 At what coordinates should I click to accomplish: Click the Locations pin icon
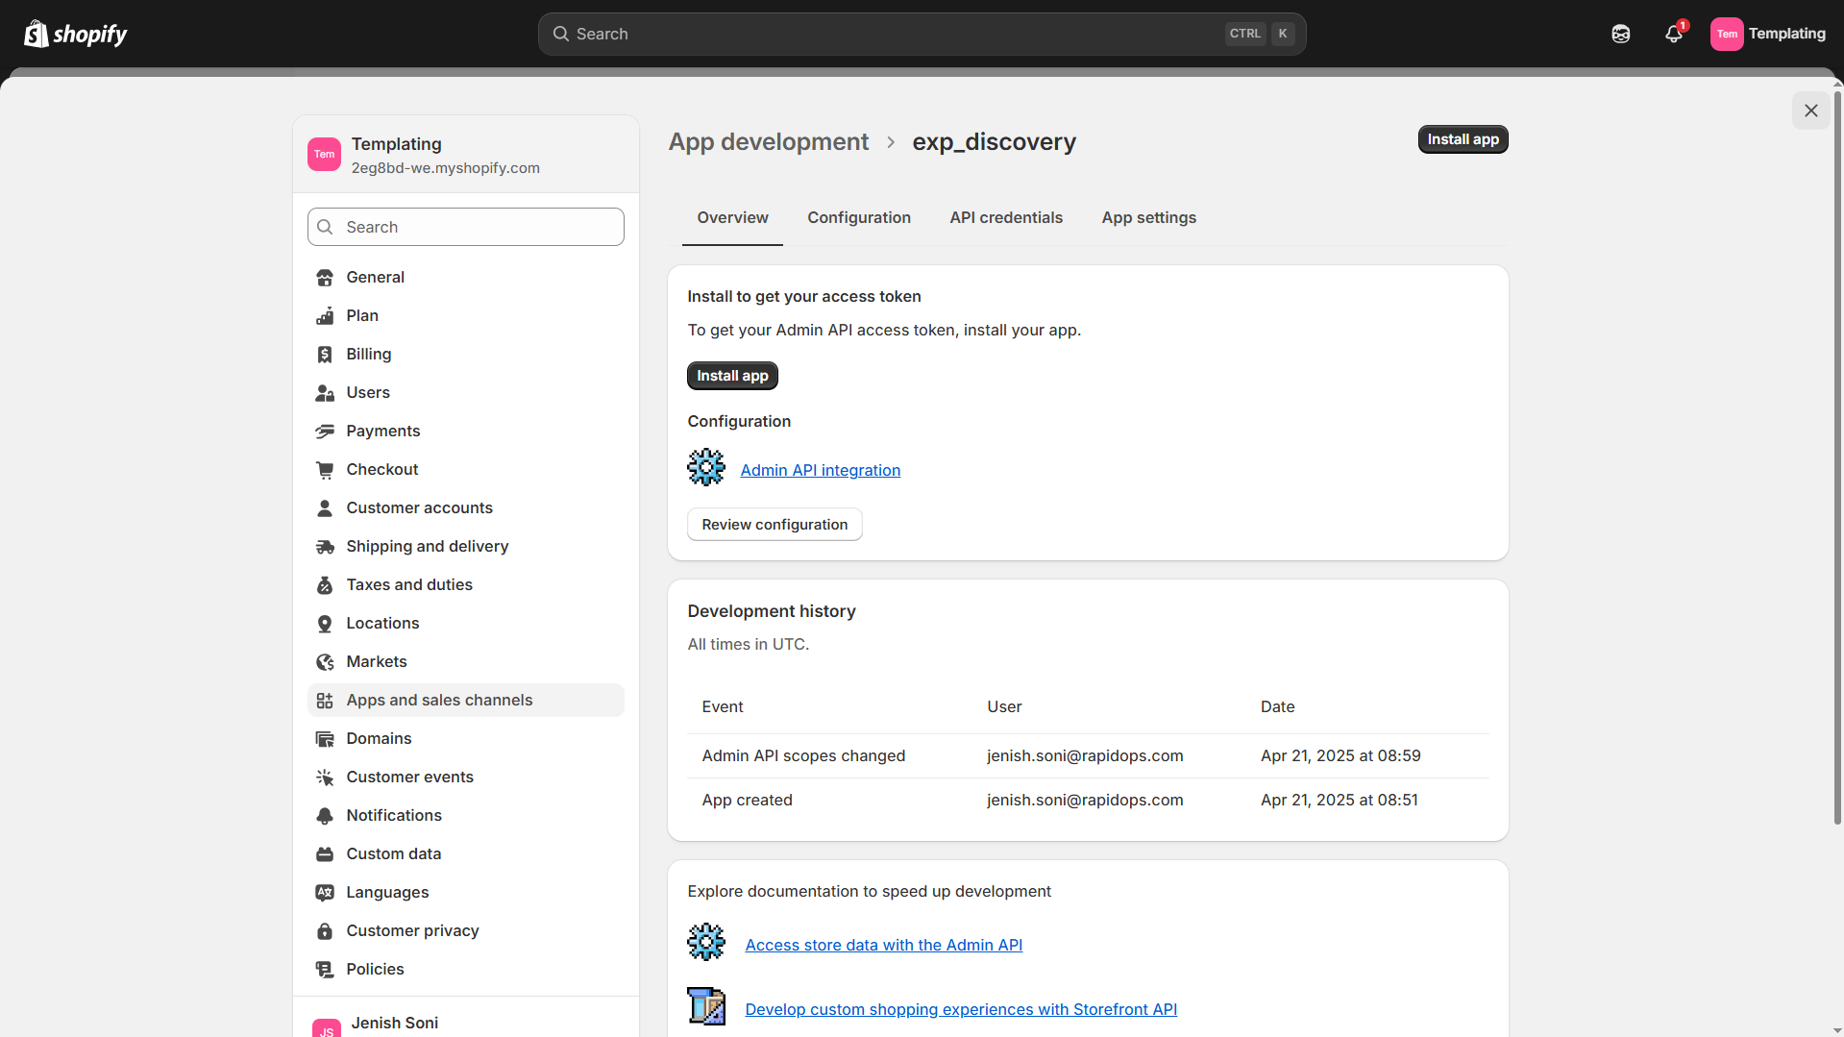click(x=325, y=624)
